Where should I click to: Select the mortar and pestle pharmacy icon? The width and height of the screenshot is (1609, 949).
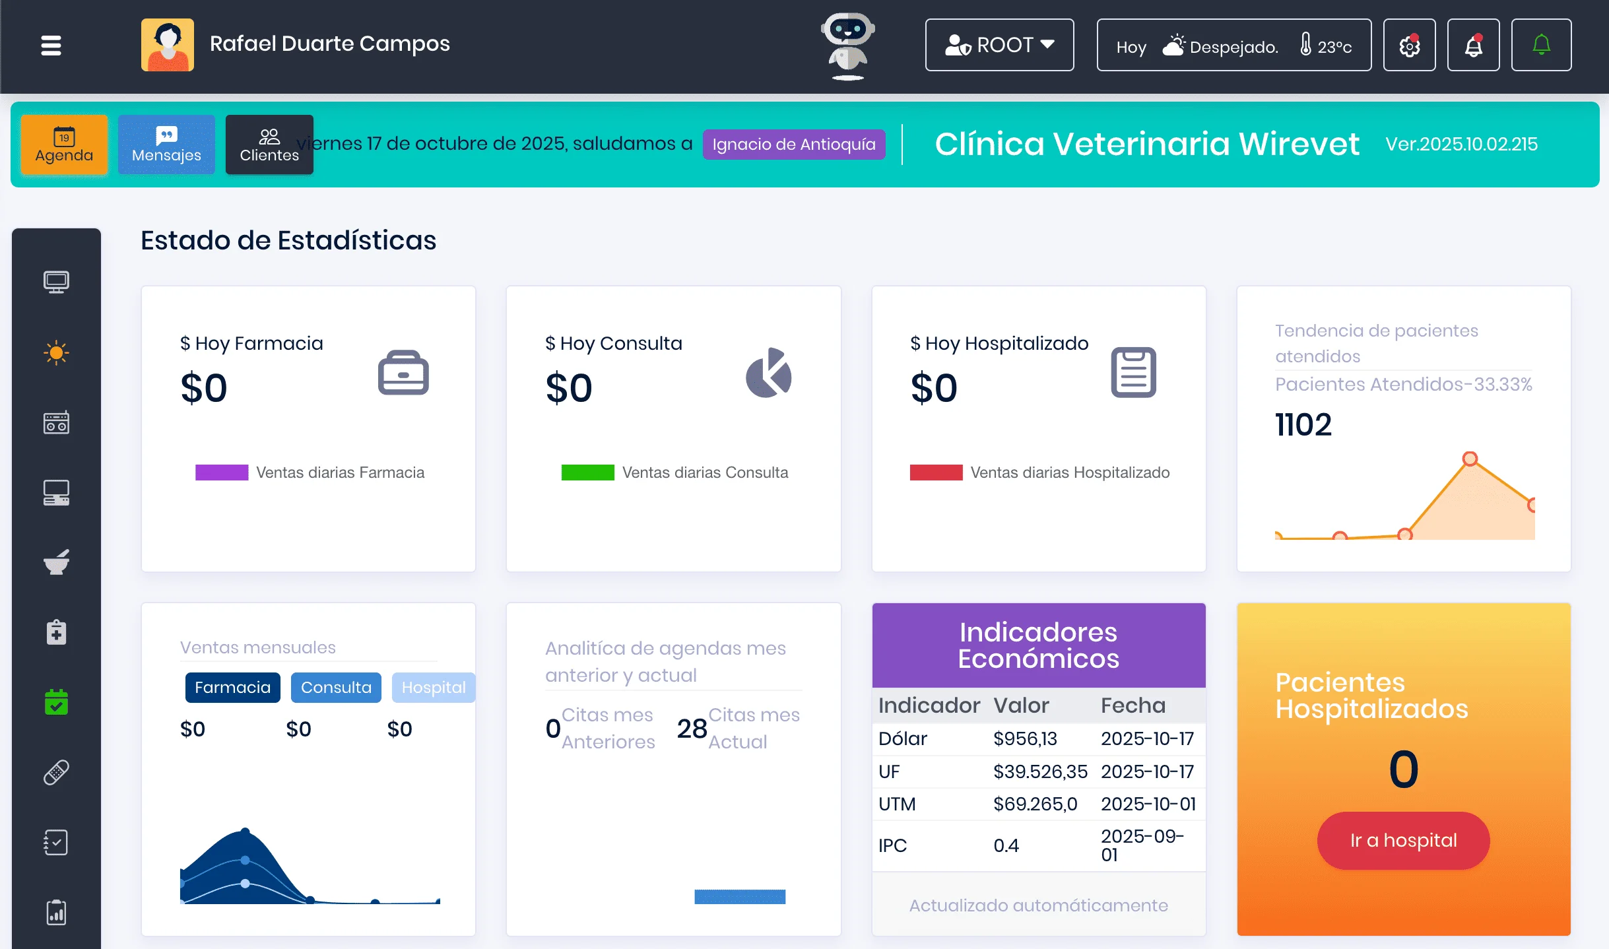point(57,562)
